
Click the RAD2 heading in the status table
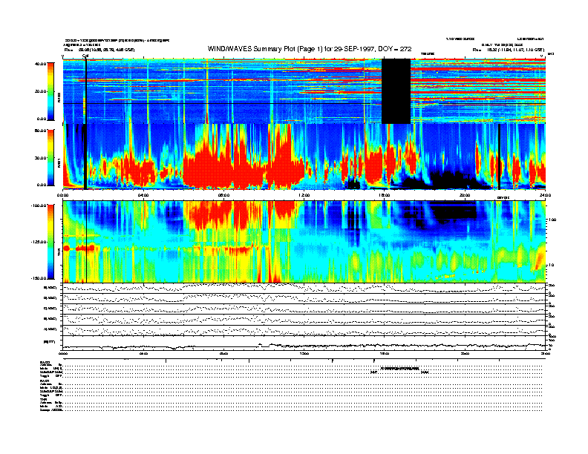[45, 362]
